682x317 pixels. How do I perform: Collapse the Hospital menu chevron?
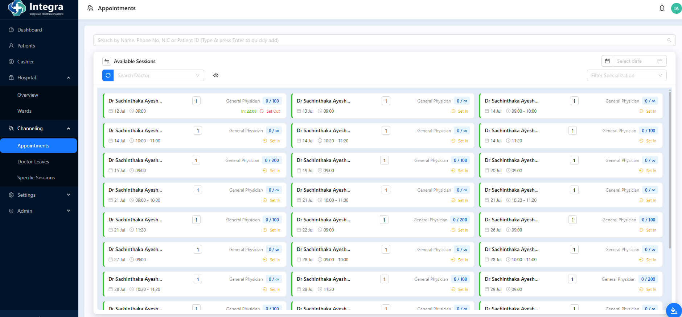point(69,78)
